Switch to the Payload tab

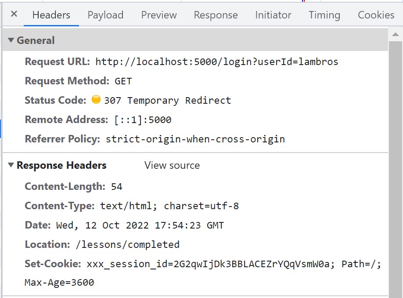pyautogui.click(x=105, y=15)
